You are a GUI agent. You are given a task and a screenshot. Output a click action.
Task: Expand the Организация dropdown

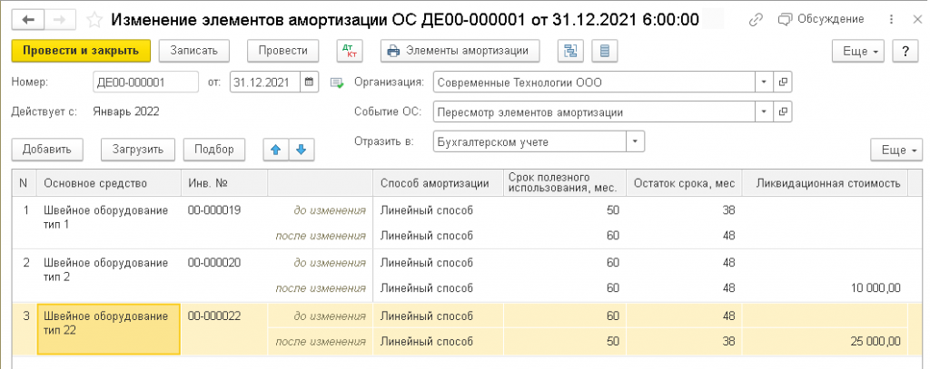(764, 83)
